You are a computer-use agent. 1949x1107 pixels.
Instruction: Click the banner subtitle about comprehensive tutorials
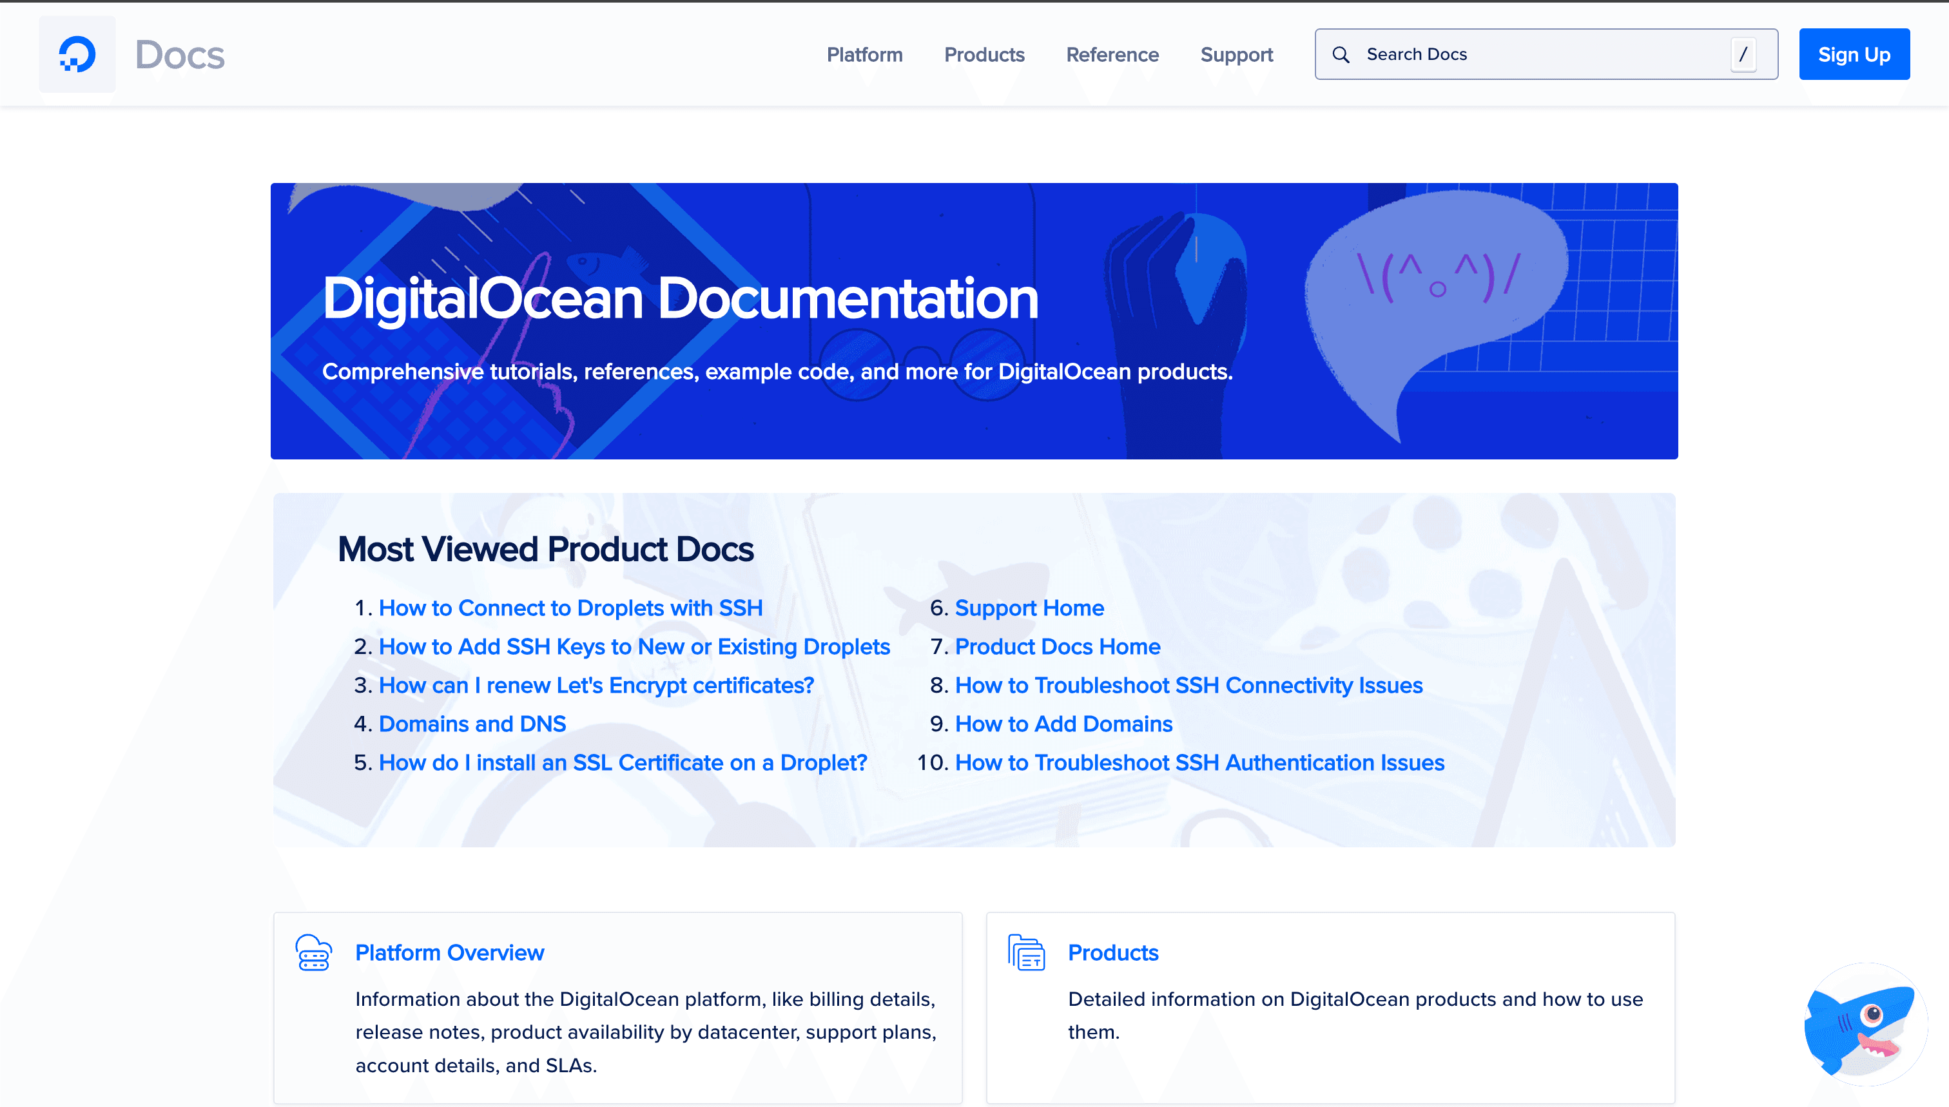pyautogui.click(x=777, y=371)
